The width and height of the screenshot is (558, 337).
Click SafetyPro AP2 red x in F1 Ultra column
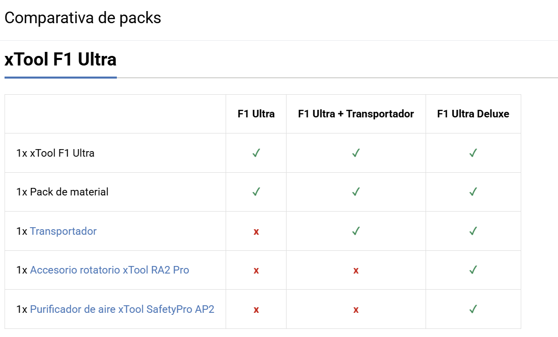point(256,310)
